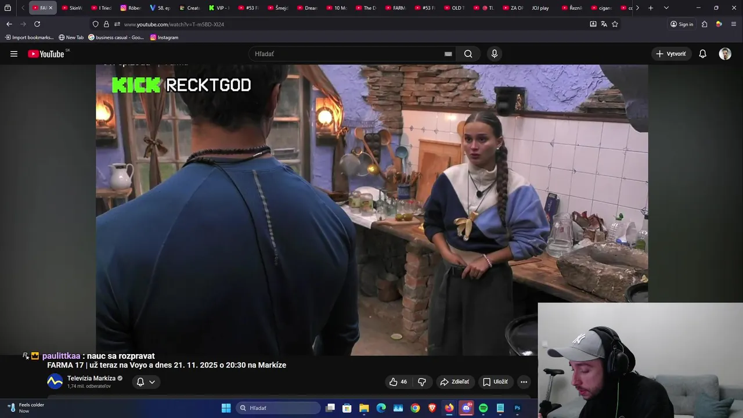Open Televízia Markíza channel avatar
743x418 pixels.
click(x=55, y=381)
